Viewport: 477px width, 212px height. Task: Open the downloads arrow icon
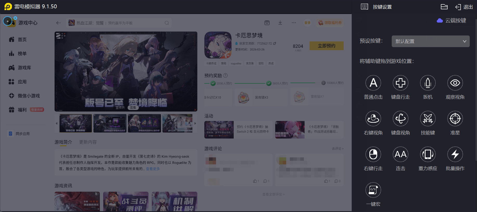280,23
